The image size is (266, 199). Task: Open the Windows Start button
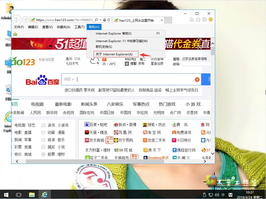coord(6,195)
